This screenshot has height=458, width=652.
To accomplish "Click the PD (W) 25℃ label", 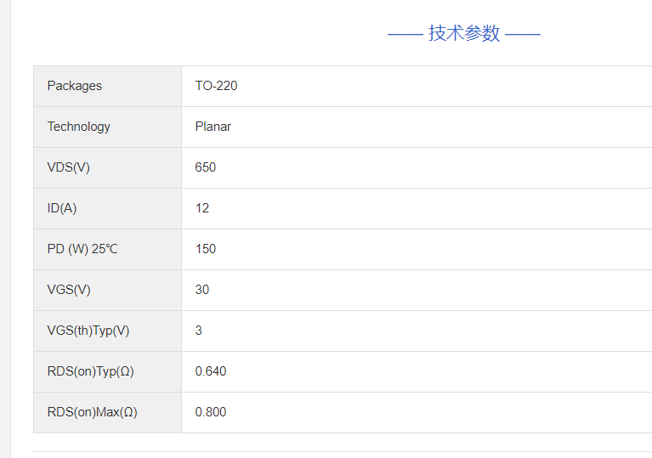I will 82,249.
